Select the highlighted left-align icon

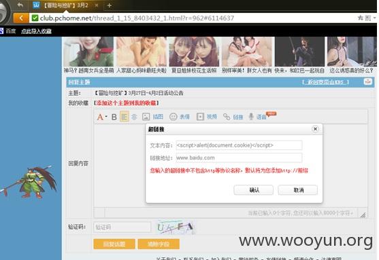tap(125, 117)
